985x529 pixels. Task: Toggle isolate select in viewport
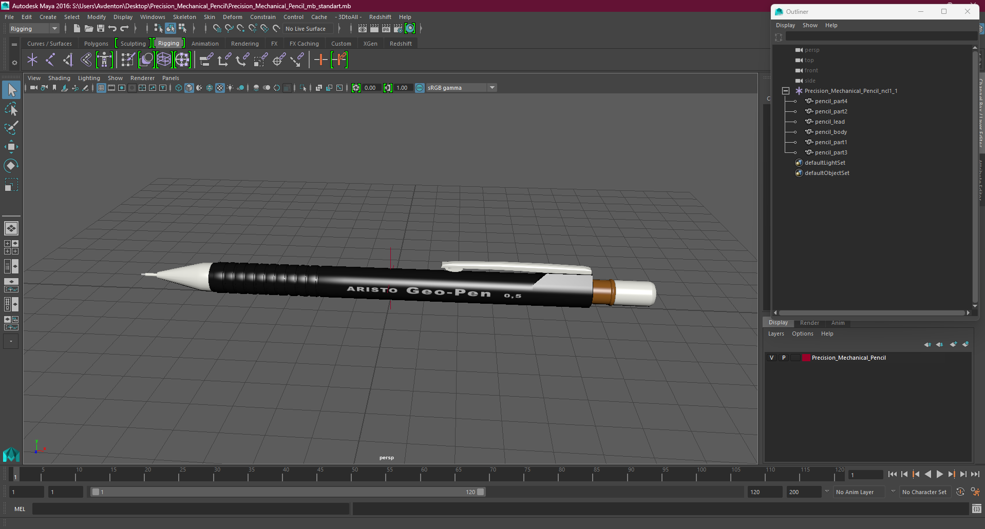tap(303, 88)
